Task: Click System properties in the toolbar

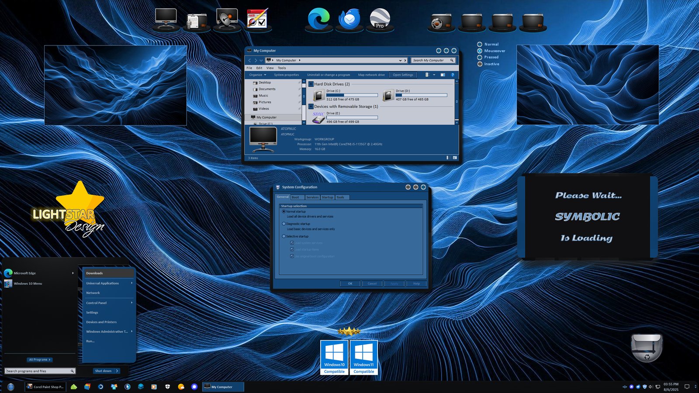Action: [x=287, y=75]
